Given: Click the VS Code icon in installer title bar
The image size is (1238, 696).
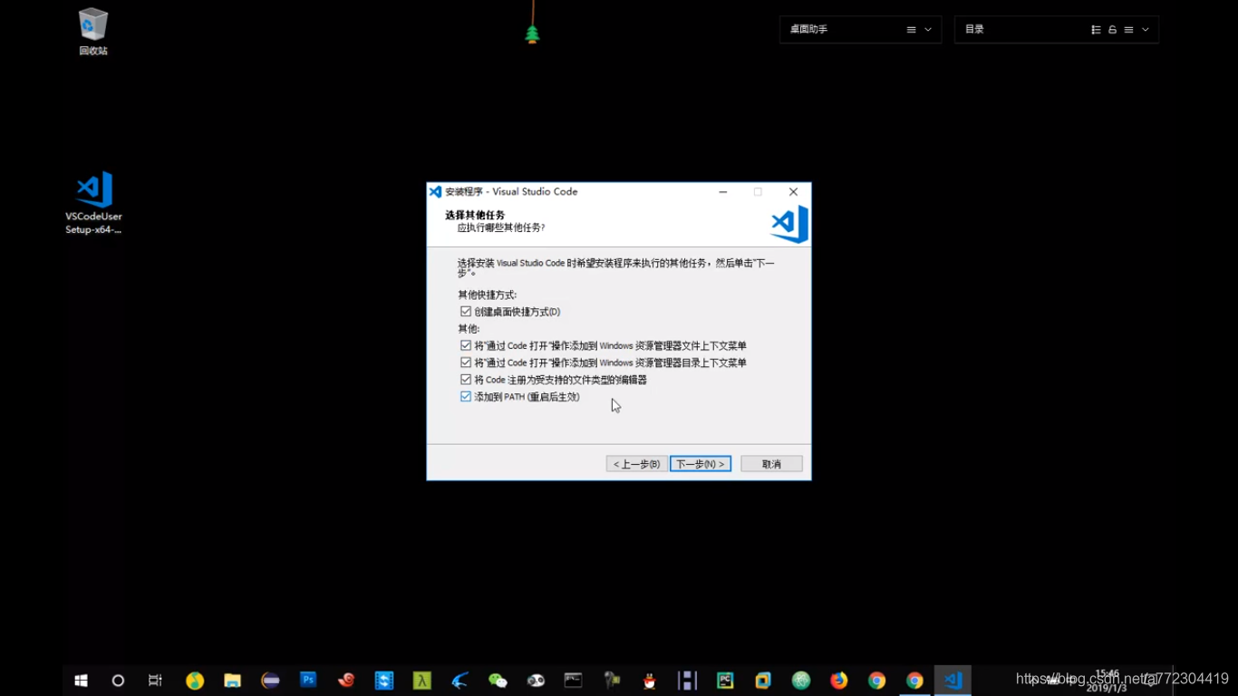Looking at the screenshot, I should point(435,192).
